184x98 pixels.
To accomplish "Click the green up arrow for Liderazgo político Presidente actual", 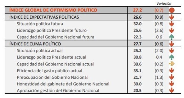I will pyautogui.click(x=171, y=57).
